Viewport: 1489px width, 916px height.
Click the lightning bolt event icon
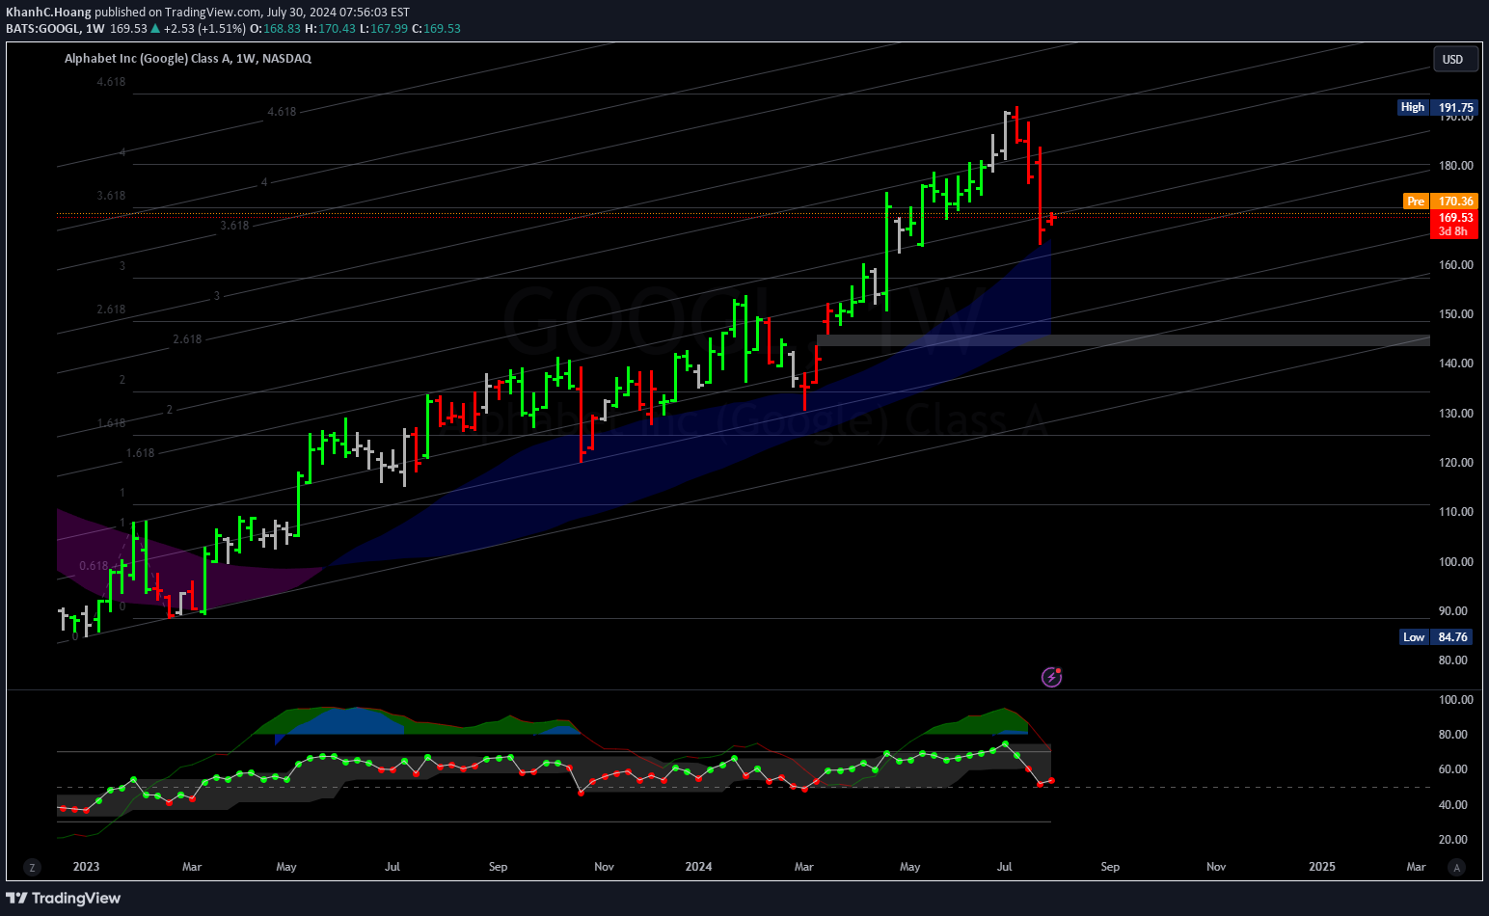[1051, 678]
